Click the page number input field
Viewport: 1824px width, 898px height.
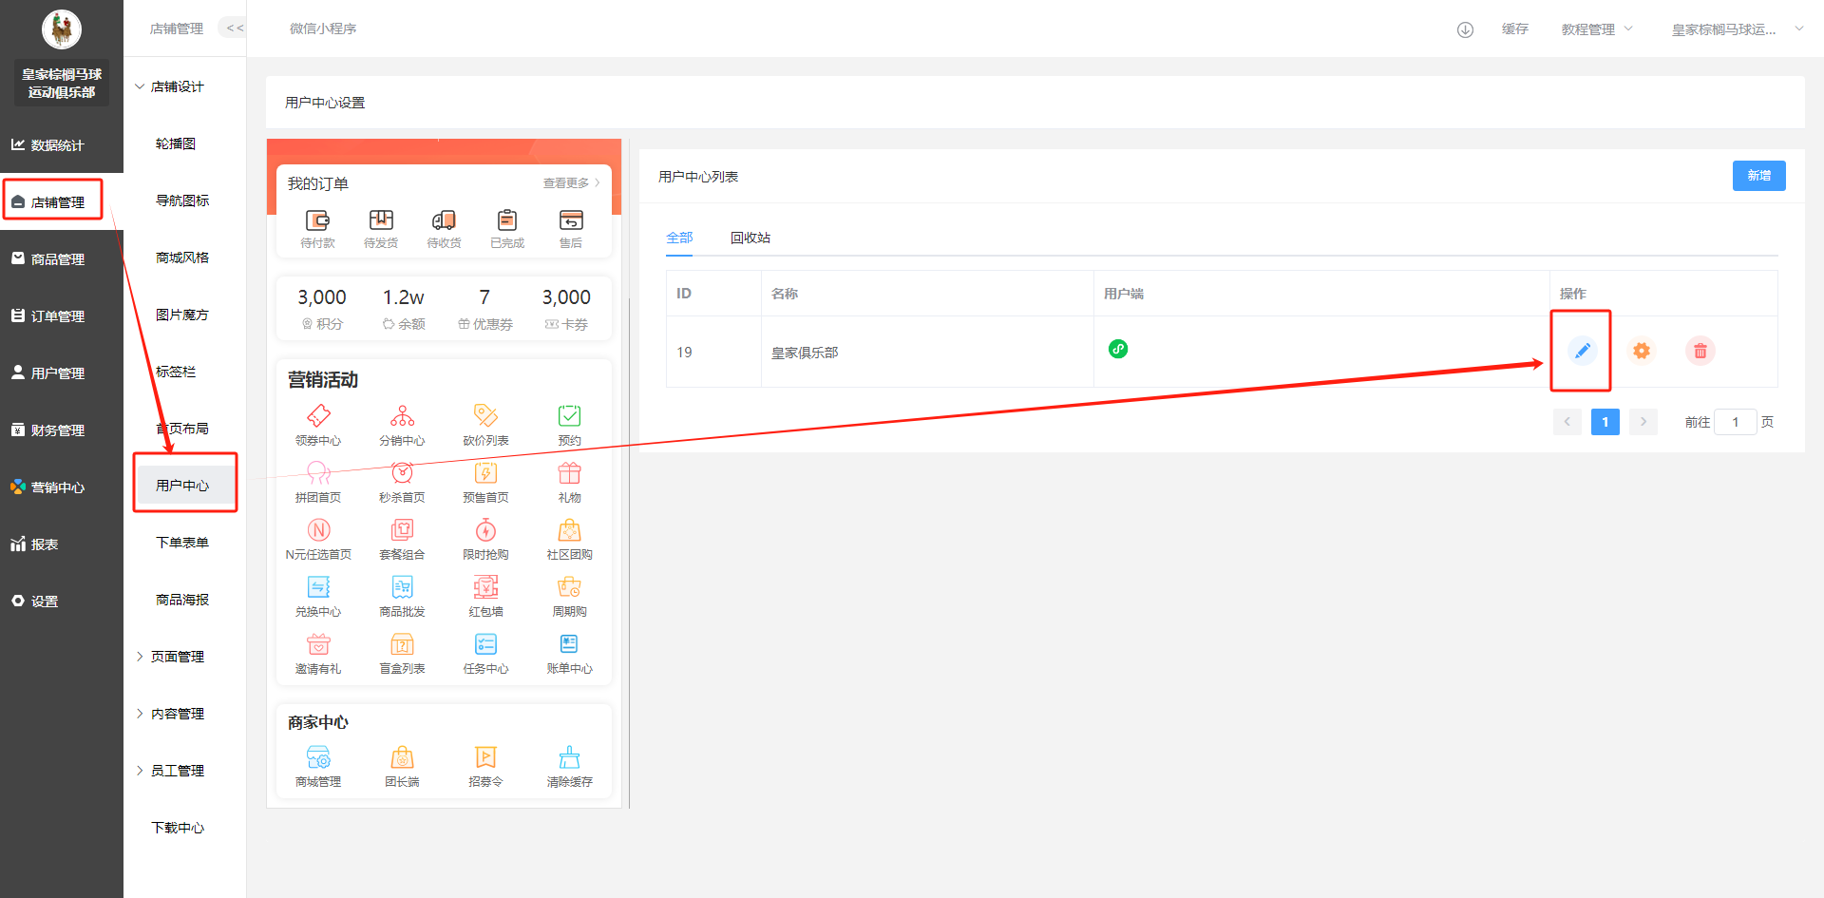pyautogui.click(x=1735, y=422)
